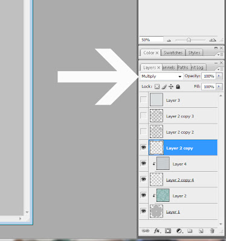Open the Styles tab

(194, 53)
